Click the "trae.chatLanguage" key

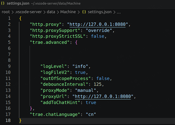tap(55, 114)
